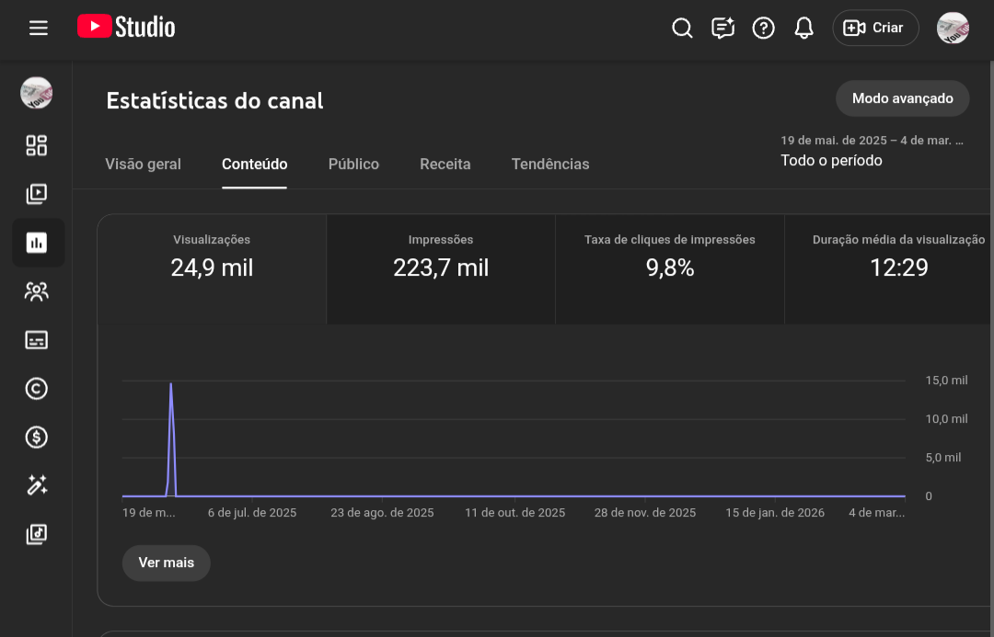The width and height of the screenshot is (994, 637).
Task: Open the Content videos sidebar icon
Action: 36,194
